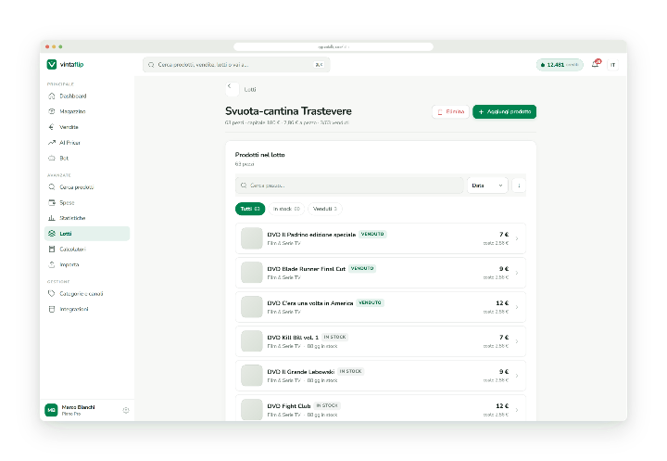This screenshot has width=667, height=461.
Task: Click IN STOCK badge on Kill Bill
Action: [x=335, y=337]
